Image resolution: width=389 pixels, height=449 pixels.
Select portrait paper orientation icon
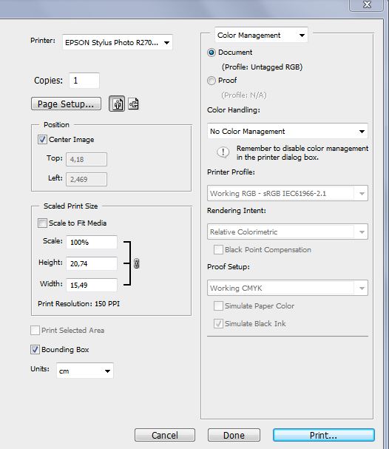[x=117, y=104]
